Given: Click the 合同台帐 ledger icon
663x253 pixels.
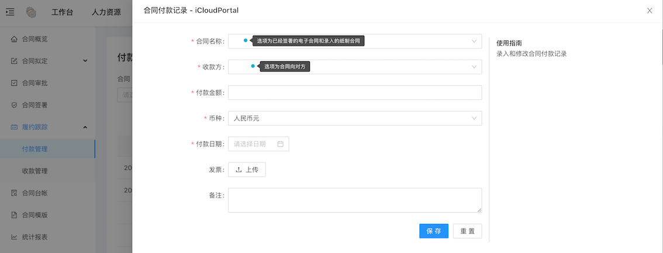Looking at the screenshot, I should tap(15, 193).
